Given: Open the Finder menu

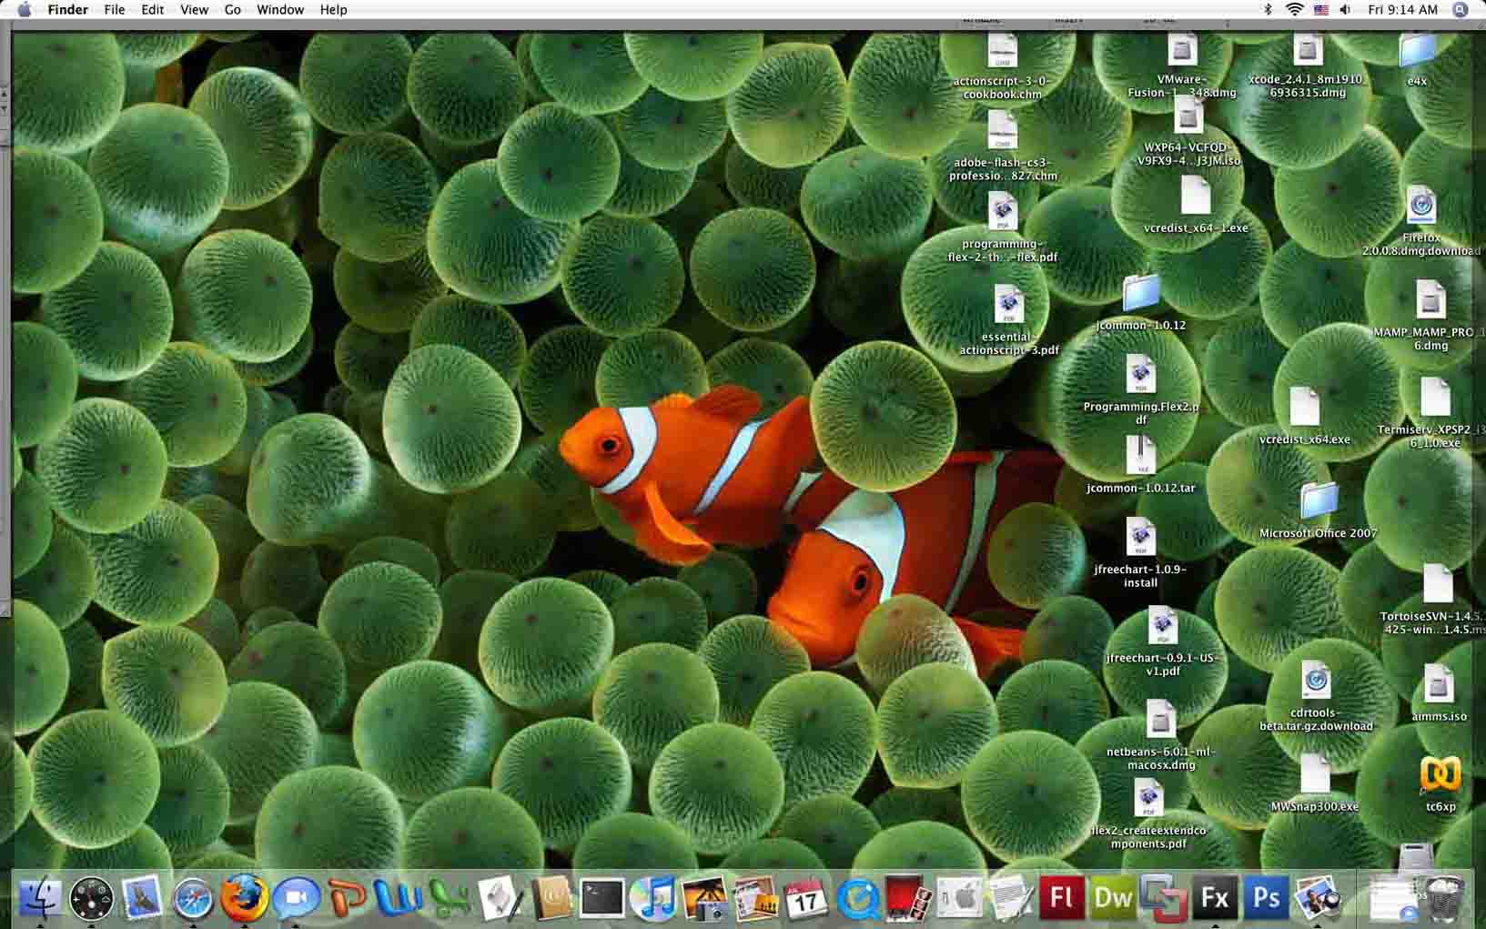Looking at the screenshot, I should click(67, 9).
